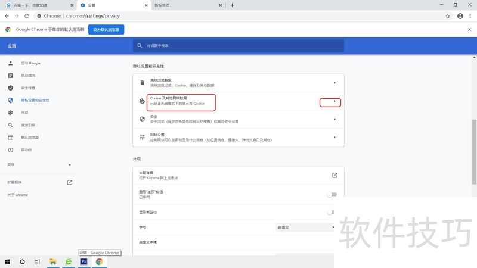Click the site info icon in the address bar
This screenshot has height=268, width=477.
pyautogui.click(x=39, y=16)
